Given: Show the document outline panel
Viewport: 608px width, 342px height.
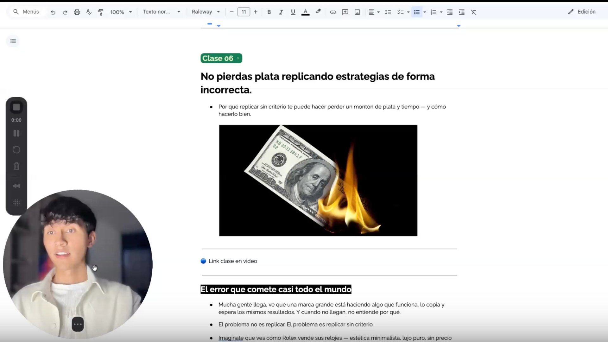Looking at the screenshot, I should [13, 41].
